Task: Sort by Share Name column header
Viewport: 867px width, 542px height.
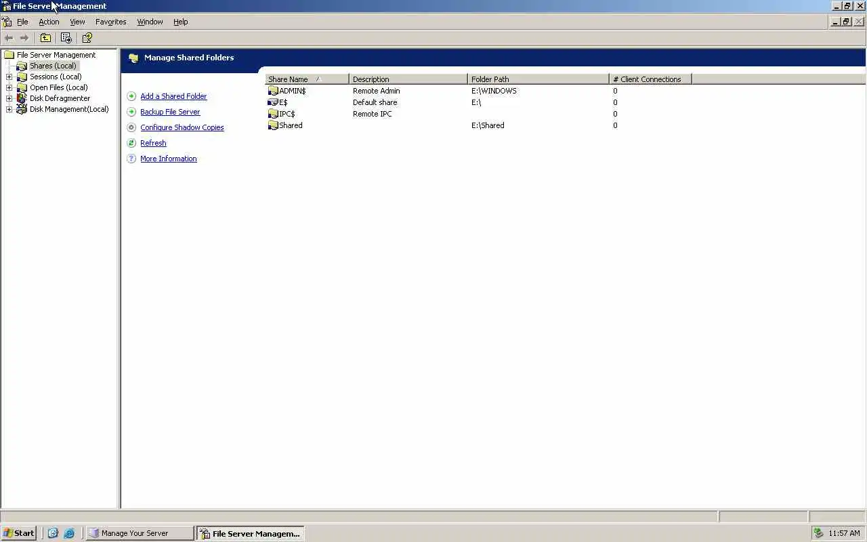Action: click(x=307, y=79)
